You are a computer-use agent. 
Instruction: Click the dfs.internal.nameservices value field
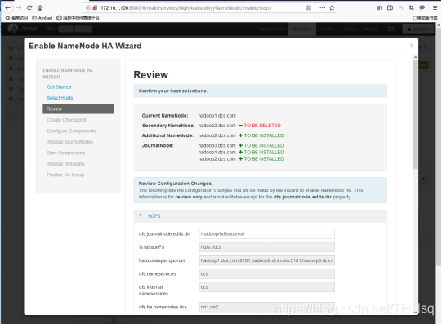pyautogui.click(x=266, y=287)
